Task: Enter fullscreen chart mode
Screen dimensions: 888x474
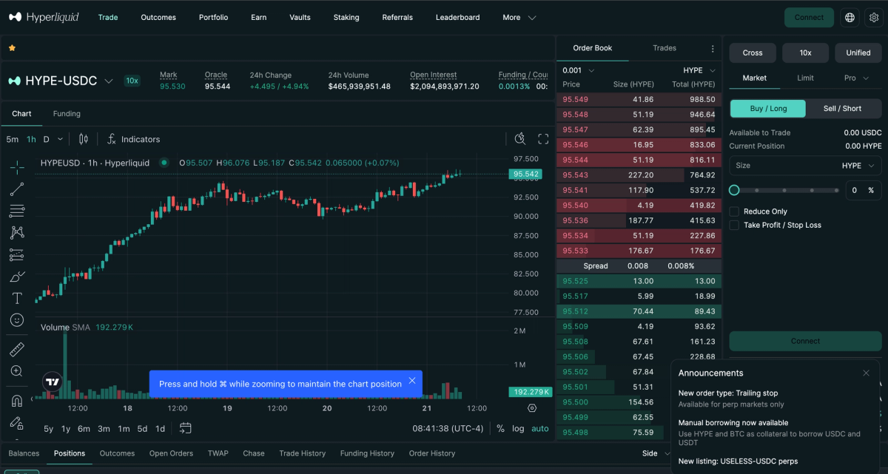Action: click(x=543, y=139)
